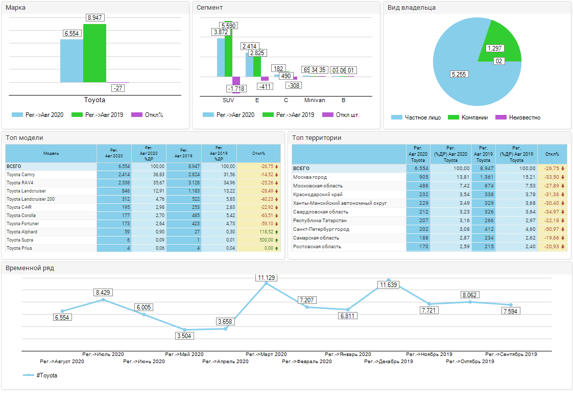The height and width of the screenshot is (405, 573).
Task: Click the red down arrow in the Toyota Camry row
Action: click(x=277, y=175)
